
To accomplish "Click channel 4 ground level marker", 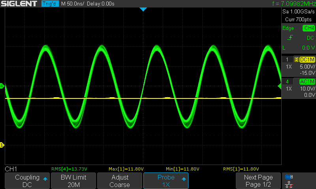I will pos(2,86).
